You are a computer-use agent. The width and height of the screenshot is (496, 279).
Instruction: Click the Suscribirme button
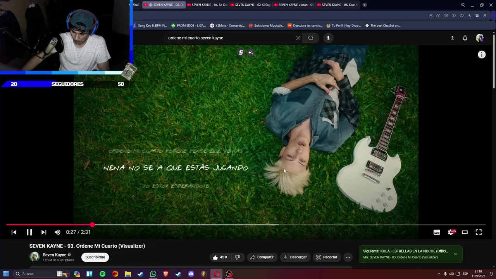tap(95, 257)
